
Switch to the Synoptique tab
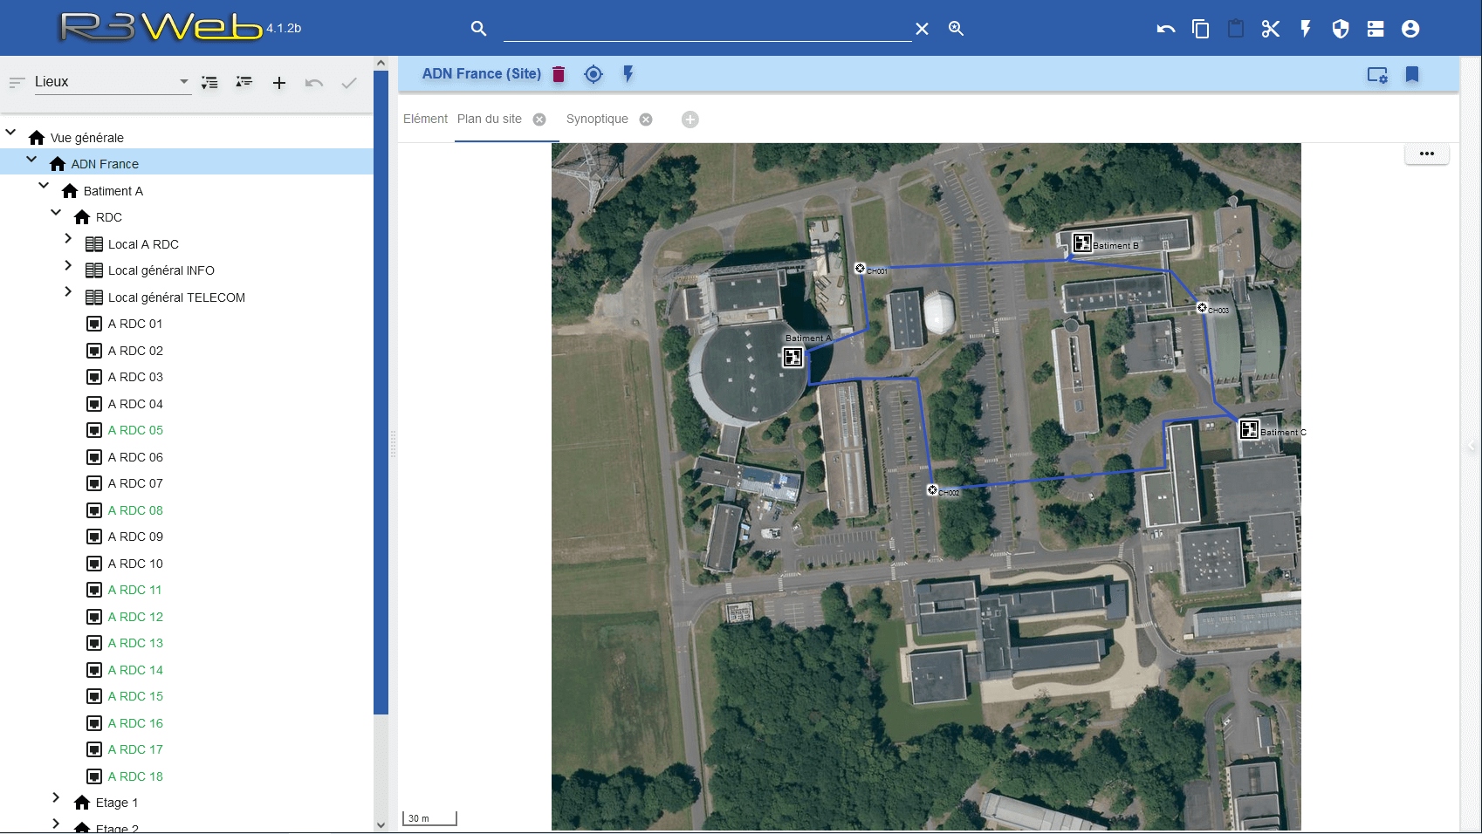click(597, 120)
